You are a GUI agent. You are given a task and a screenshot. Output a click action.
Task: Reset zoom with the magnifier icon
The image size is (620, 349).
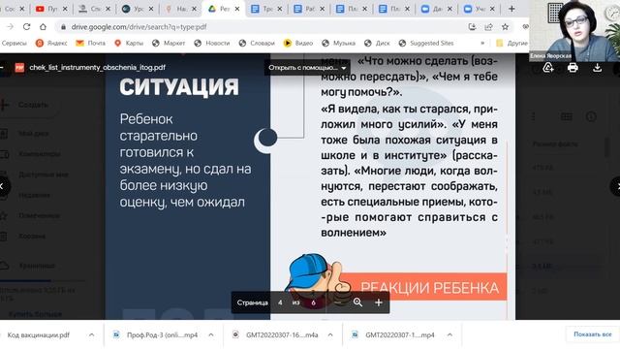click(357, 302)
